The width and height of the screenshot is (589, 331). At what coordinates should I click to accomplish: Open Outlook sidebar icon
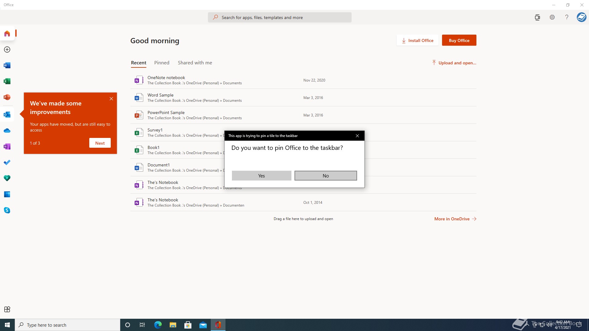click(7, 115)
